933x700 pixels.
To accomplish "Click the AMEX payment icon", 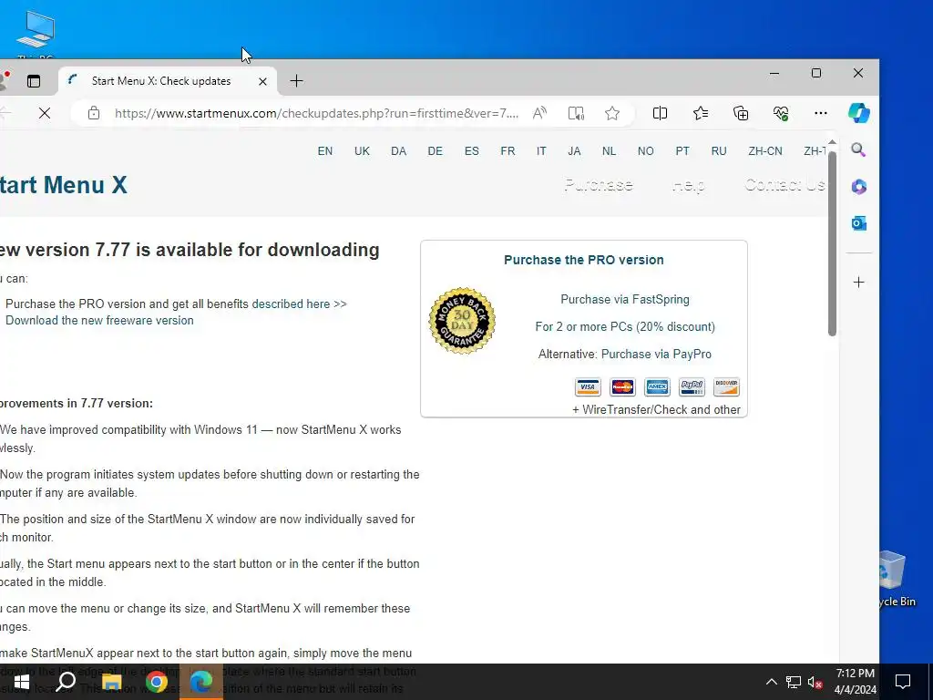I will tap(657, 386).
